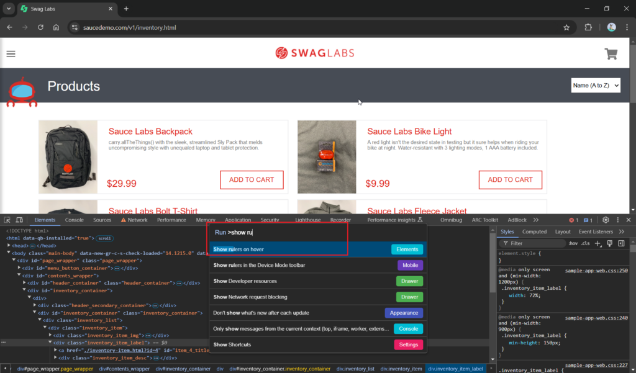Click the new style rule plus icon
Screen dimensions: 636x373
coord(597,243)
